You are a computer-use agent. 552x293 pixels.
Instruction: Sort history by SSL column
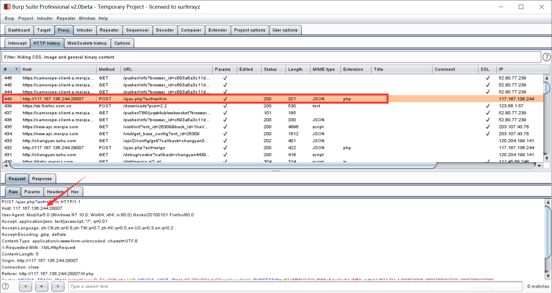pos(487,69)
